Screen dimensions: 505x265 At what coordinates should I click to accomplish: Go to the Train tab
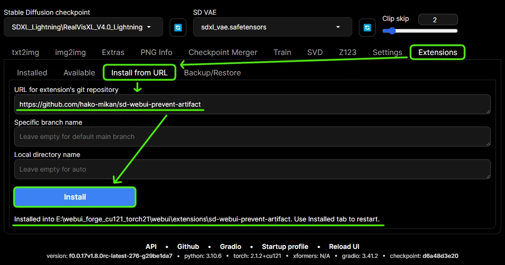(x=282, y=52)
